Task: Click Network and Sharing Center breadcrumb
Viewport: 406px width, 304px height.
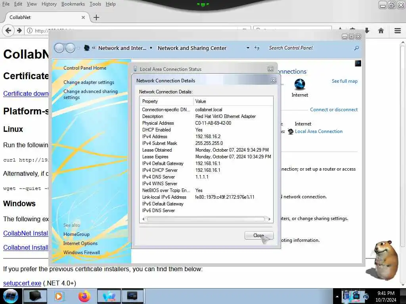Action: coord(192,48)
